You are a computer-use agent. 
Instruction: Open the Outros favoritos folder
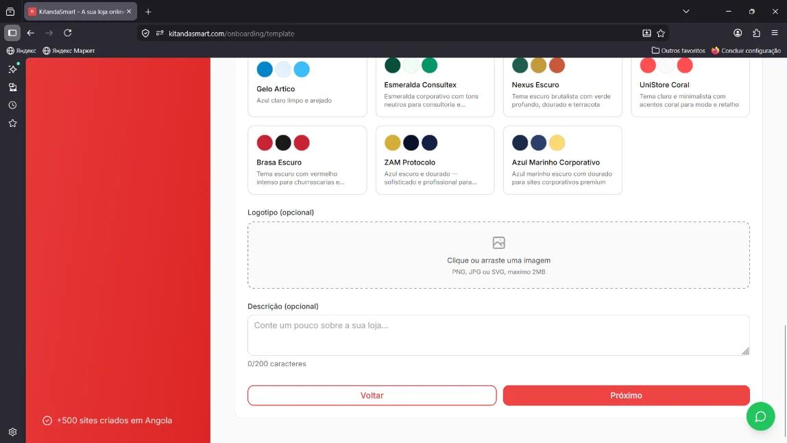click(678, 51)
